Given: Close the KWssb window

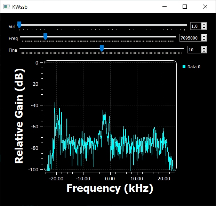Looking at the screenshot, I should [205, 7].
